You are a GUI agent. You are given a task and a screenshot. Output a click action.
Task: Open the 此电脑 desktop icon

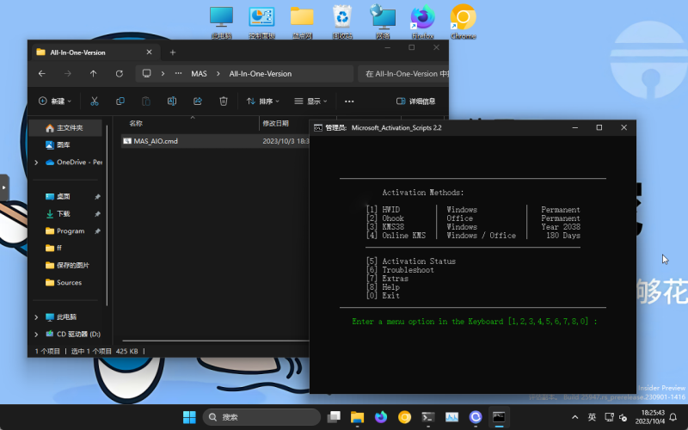tap(221, 22)
